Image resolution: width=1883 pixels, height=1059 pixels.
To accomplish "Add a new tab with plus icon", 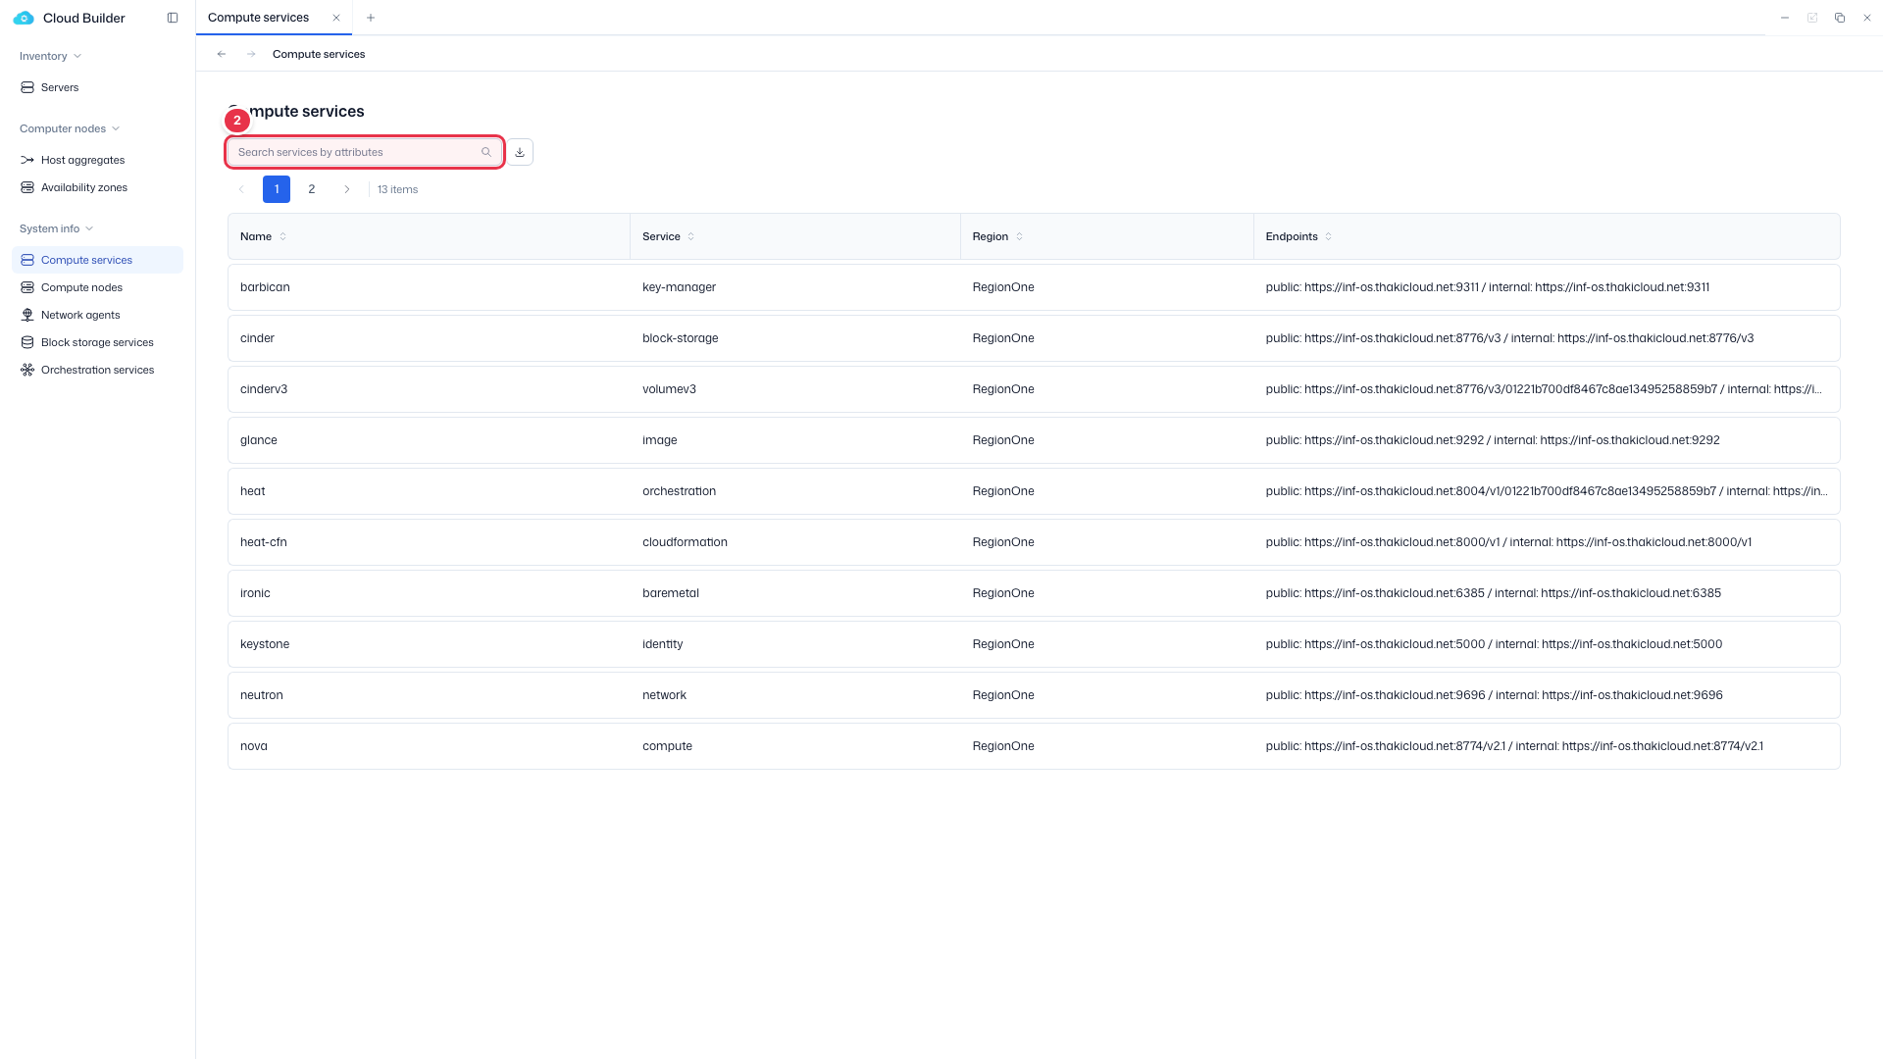I will [x=371, y=18].
